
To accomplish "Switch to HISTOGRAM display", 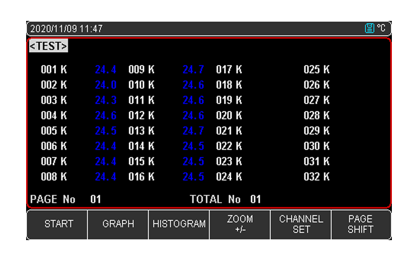I will click(179, 224).
